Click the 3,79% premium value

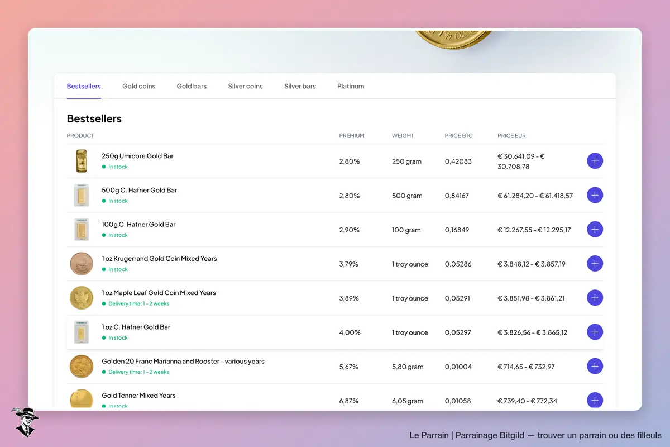[349, 264]
